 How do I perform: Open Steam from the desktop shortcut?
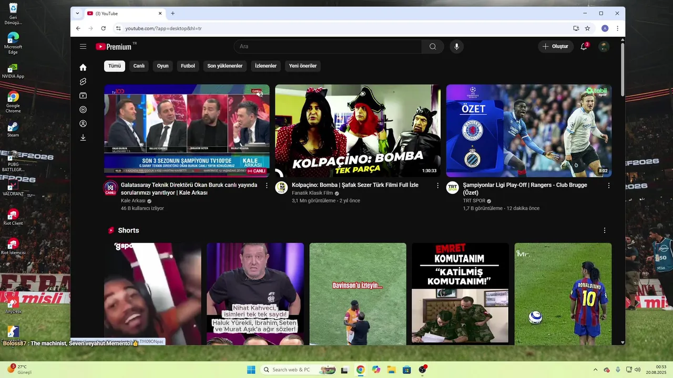(13, 129)
